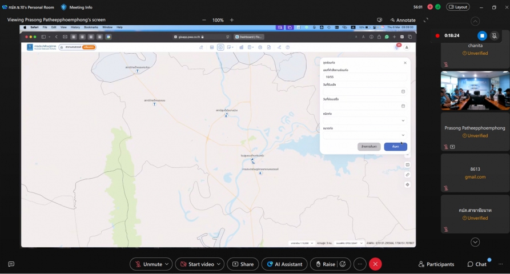The height and width of the screenshot is (274, 510).
Task: Unmute the microphone in Webex
Action: [x=149, y=264]
